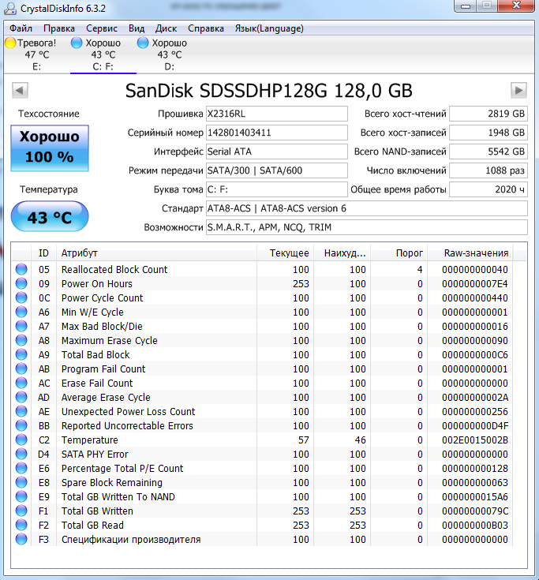Image resolution: width=539 pixels, height=580 pixels.
Task: Go to next disk with right arrow
Action: coord(518,90)
